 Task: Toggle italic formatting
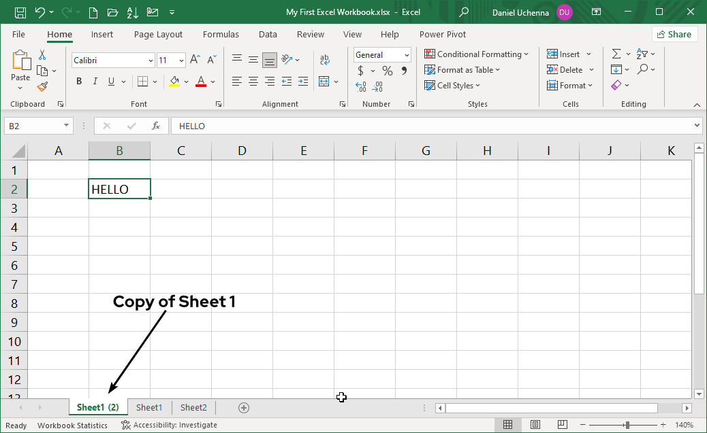[x=95, y=81]
